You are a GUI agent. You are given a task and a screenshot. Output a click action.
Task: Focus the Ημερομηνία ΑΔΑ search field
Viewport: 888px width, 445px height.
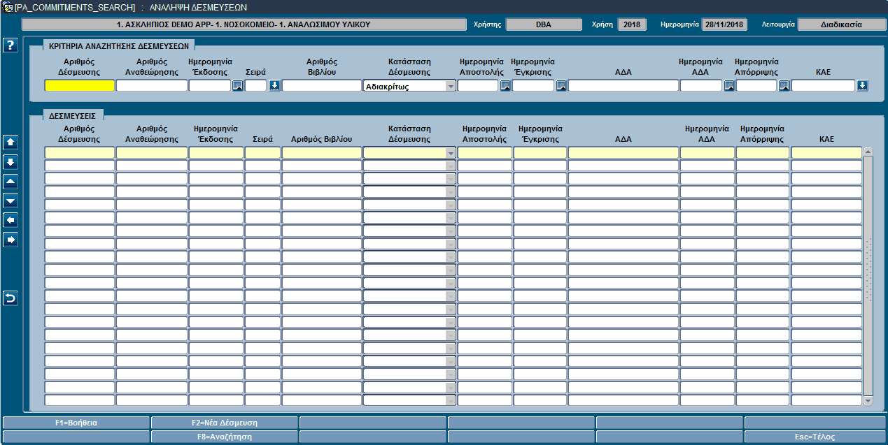click(x=701, y=86)
